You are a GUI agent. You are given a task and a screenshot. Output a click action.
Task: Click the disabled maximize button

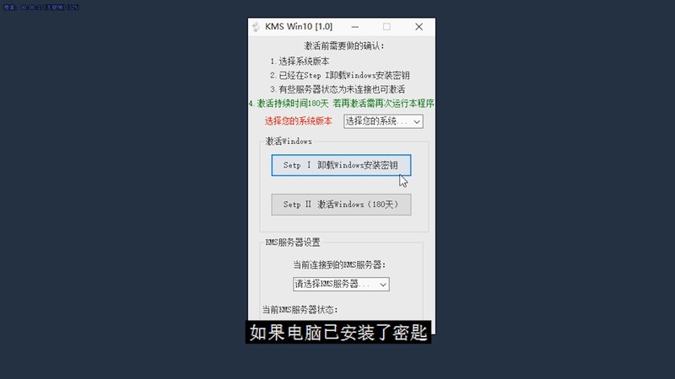[386, 27]
